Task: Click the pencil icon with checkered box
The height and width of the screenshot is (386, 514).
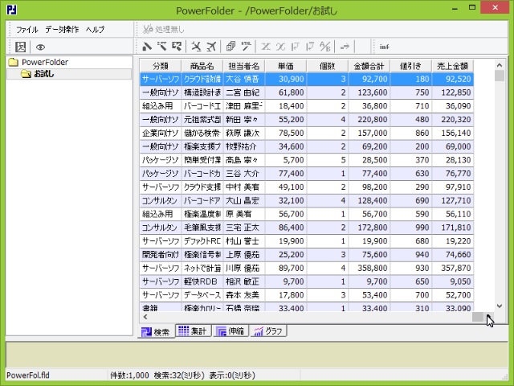Action: pos(177,47)
